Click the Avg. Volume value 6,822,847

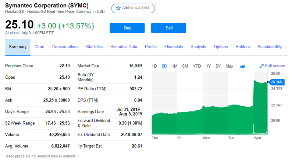(61, 146)
